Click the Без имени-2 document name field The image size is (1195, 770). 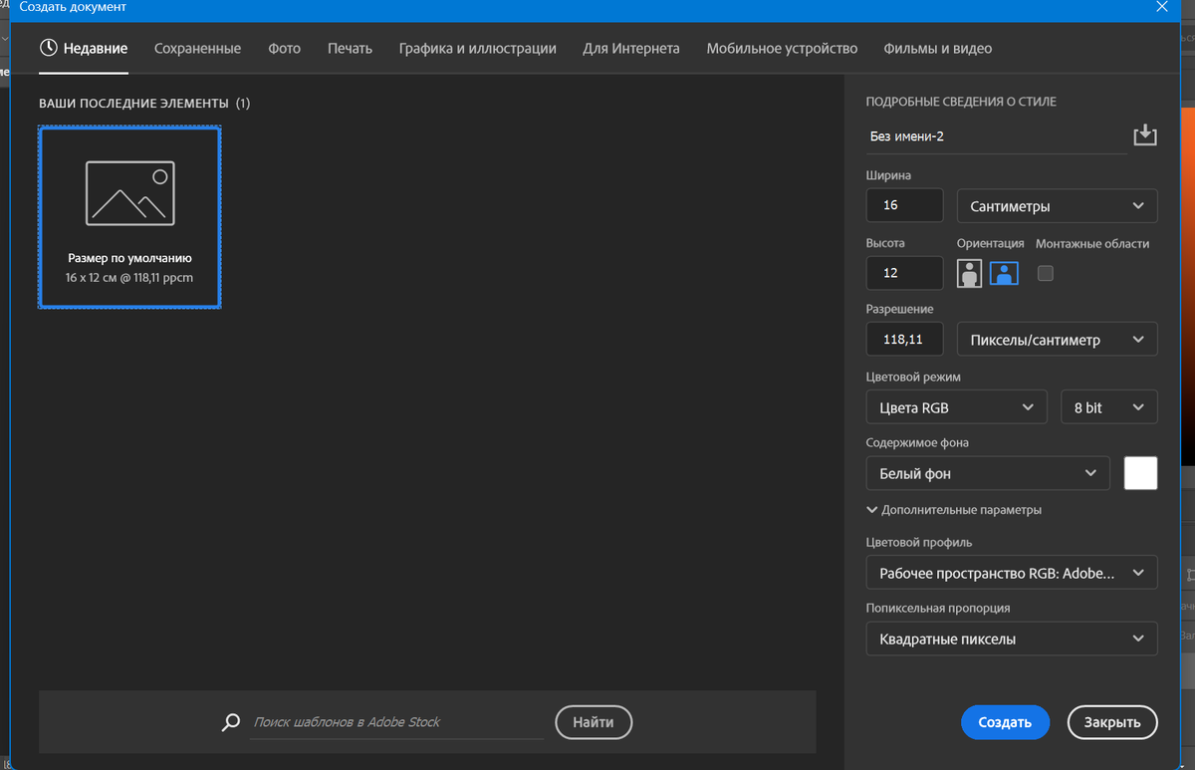coord(996,136)
